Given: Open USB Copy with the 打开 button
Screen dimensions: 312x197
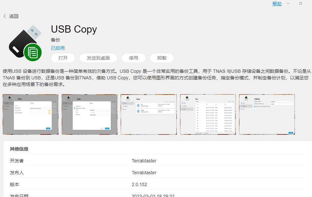Looking at the screenshot, I should coord(63,58).
